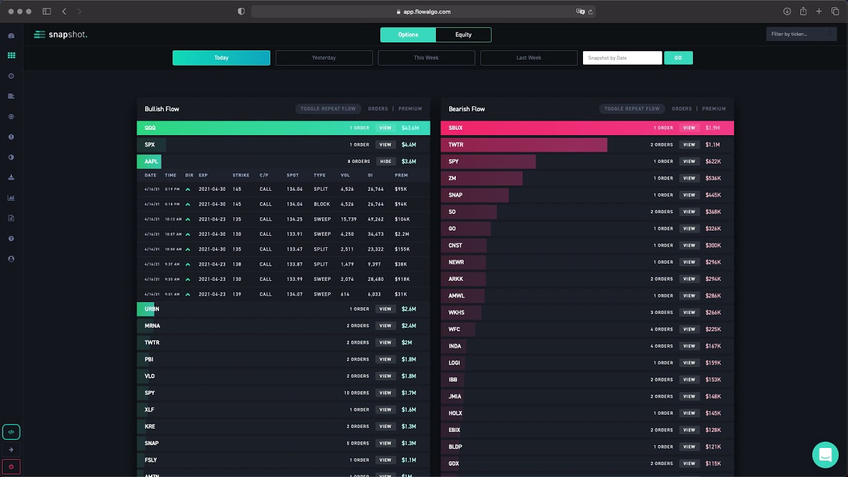This screenshot has height=477, width=848.
Task: Click the browser downloads icon
Action: point(787,11)
